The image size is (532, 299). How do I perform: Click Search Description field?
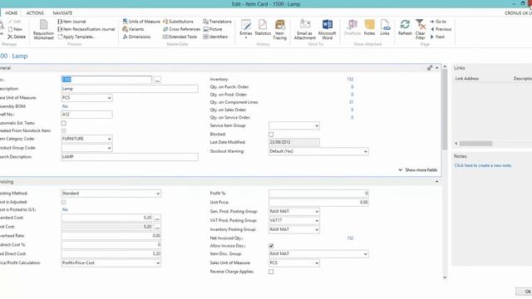click(x=130, y=157)
